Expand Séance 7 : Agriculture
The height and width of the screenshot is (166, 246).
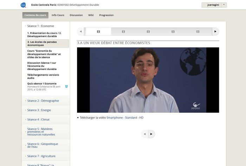[46, 156]
